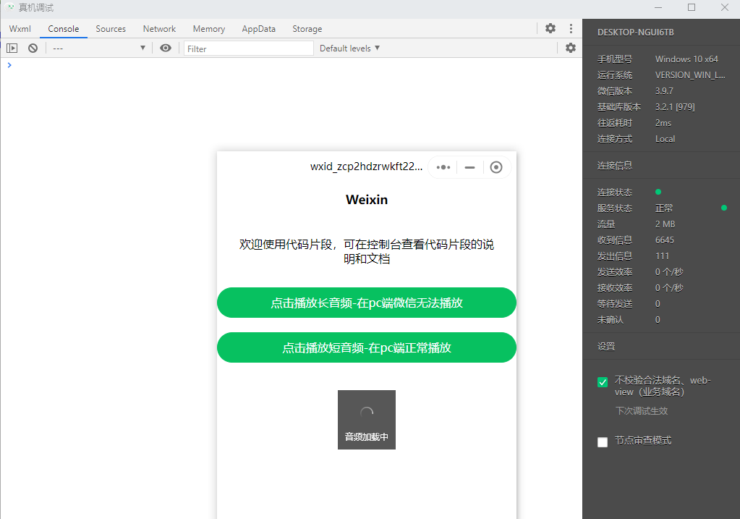
Task: Enable 节点审查模式 checkbox
Action: click(x=603, y=442)
